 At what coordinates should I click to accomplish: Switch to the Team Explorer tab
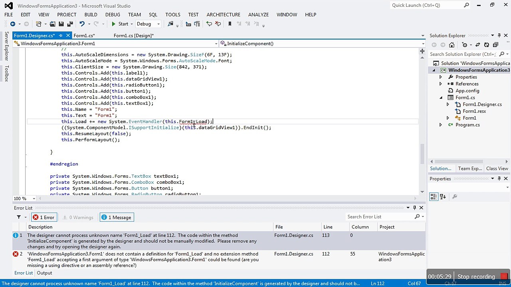(x=470, y=169)
